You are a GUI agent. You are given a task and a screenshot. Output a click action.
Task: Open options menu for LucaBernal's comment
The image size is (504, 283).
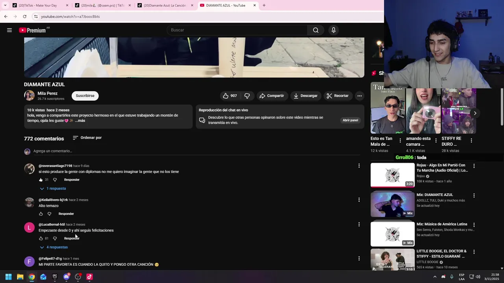click(359, 224)
